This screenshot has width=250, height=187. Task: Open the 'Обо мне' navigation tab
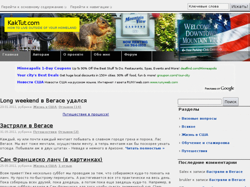coord(106,56)
